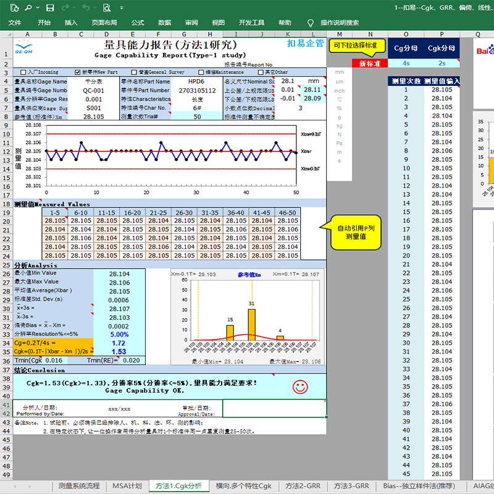494x494 pixels.
Task: Select the part number cell 2703105112
Action: click(197, 90)
